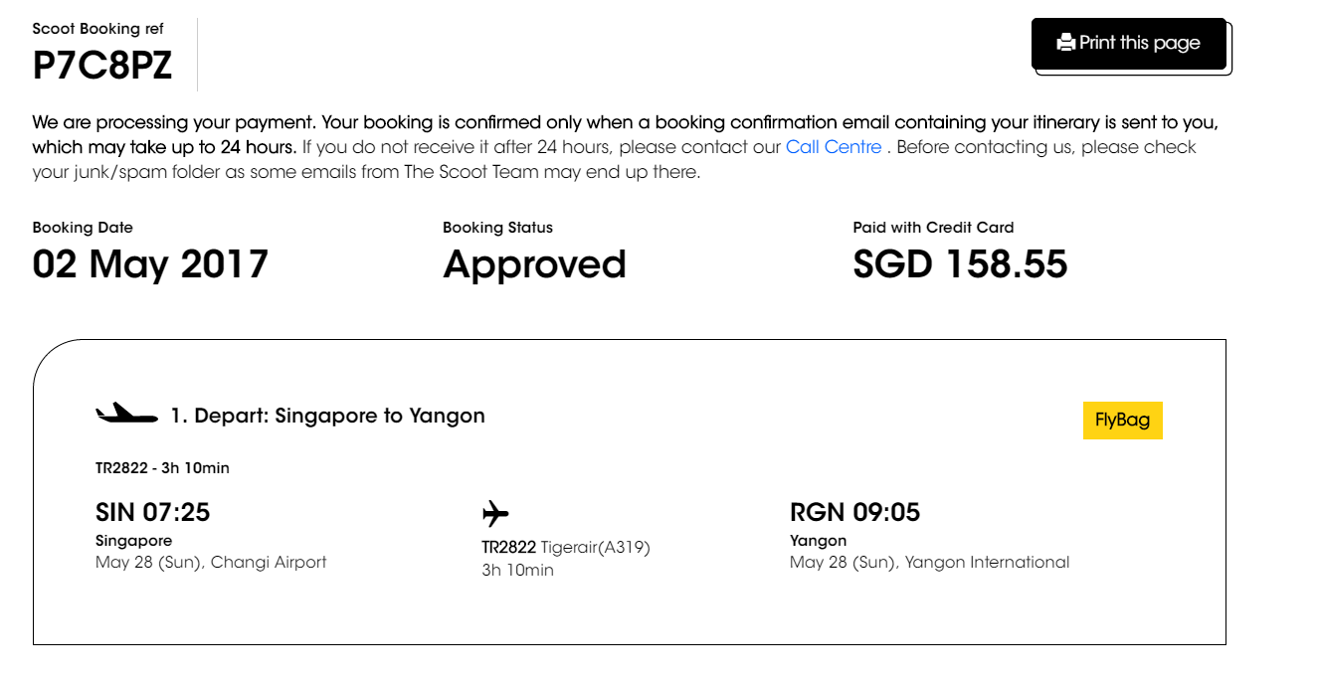The height and width of the screenshot is (681, 1318).
Task: Click the small plane icon above TR2822 Tigerair
Action: 495,514
